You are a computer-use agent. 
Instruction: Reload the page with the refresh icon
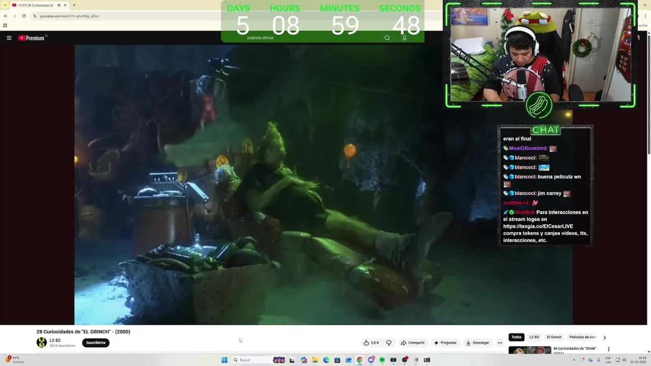23,16
